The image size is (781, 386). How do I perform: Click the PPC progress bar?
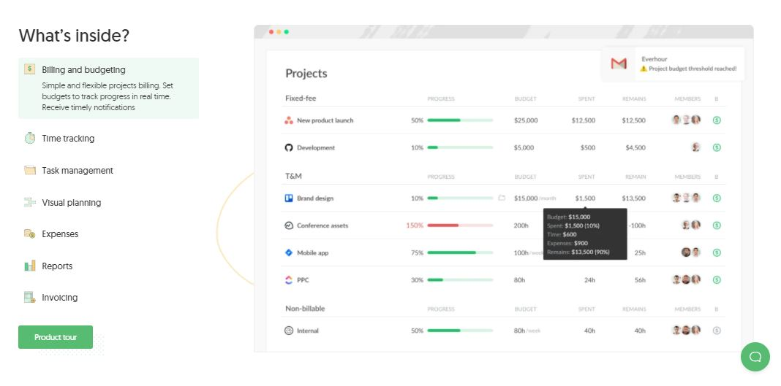[x=460, y=280]
